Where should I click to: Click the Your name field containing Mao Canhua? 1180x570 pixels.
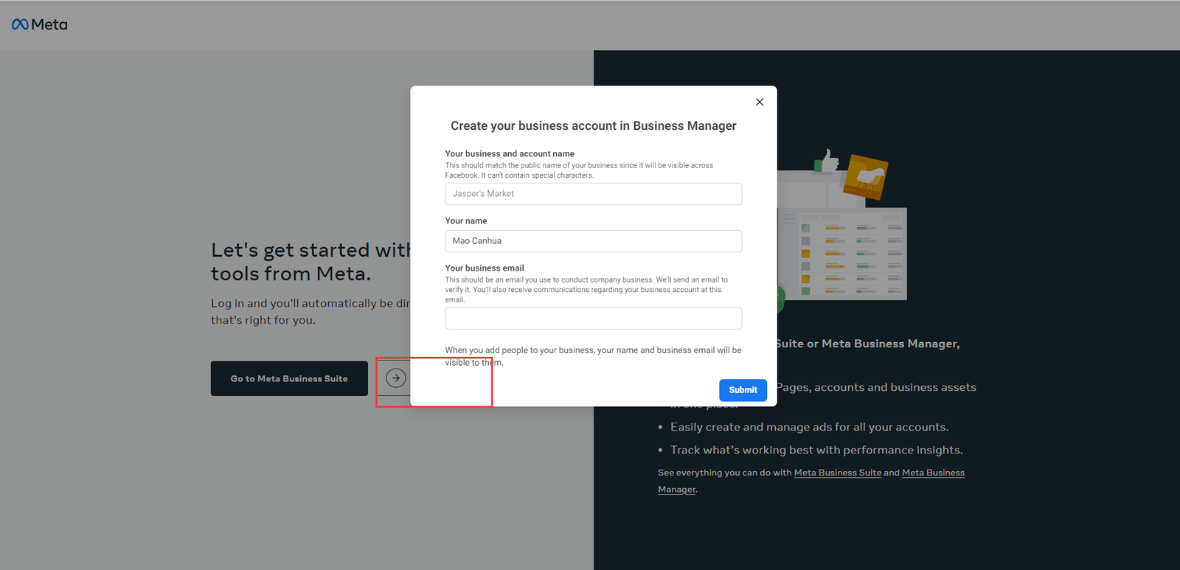click(x=593, y=241)
